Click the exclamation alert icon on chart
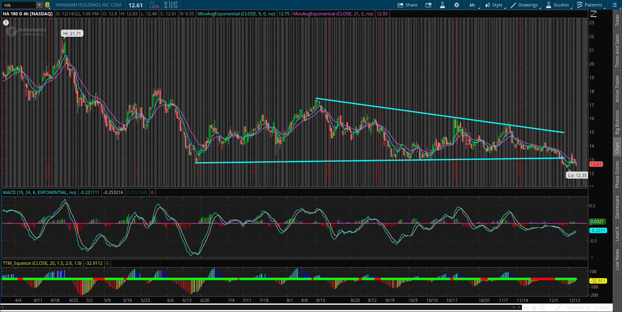Screen dimensions: 622x312 click(6, 23)
